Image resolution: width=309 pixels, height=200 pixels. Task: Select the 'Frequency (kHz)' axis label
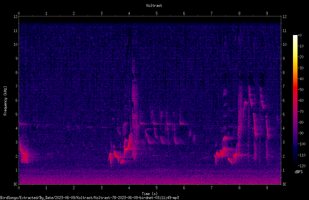pyautogui.click(x=5, y=101)
